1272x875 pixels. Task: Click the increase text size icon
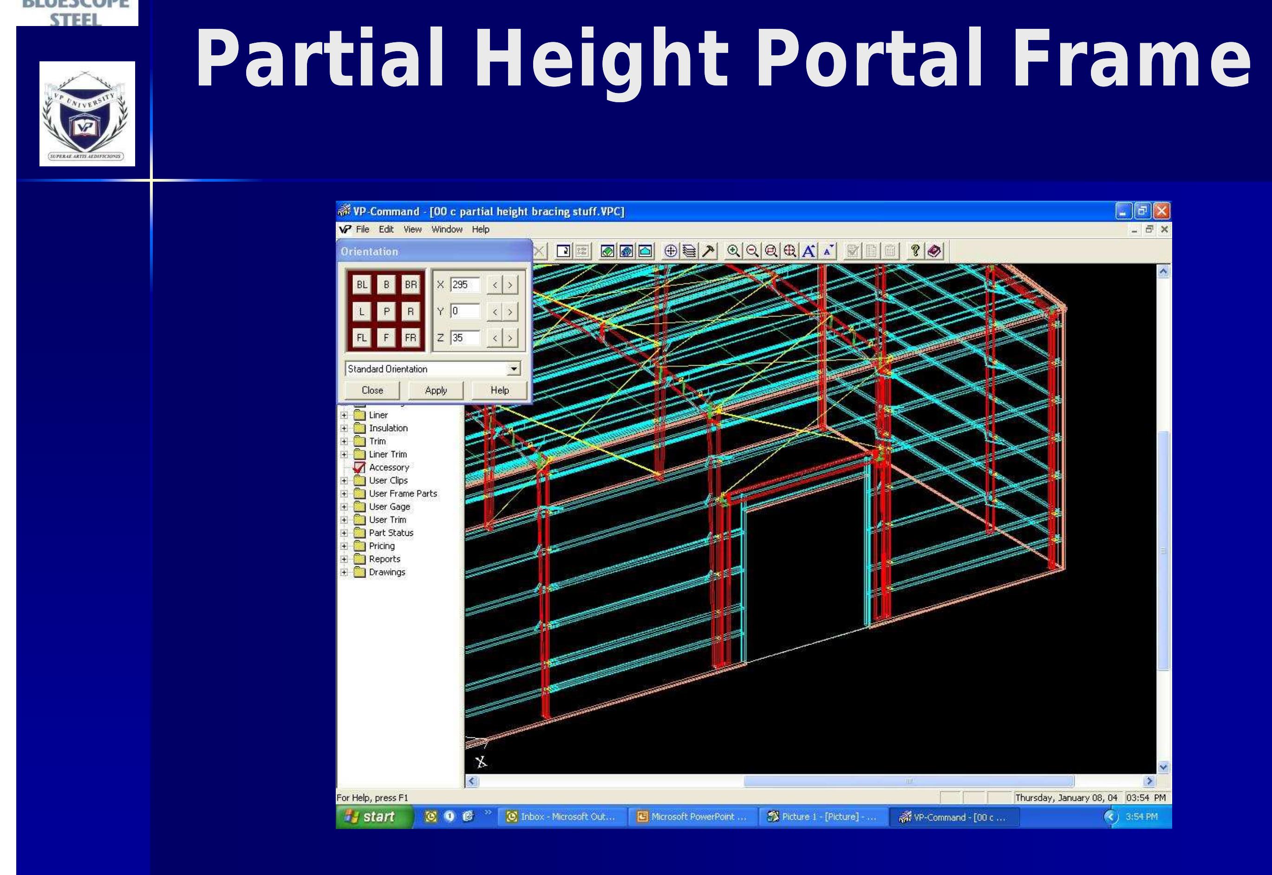(x=809, y=251)
